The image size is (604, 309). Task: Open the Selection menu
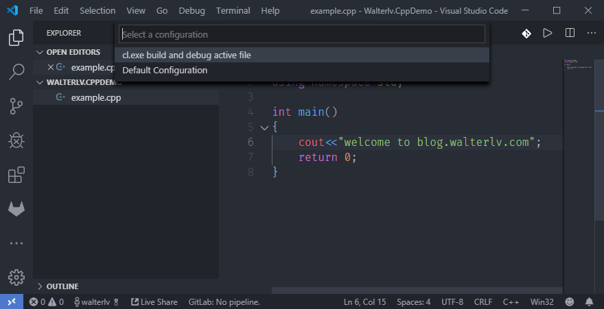(x=97, y=11)
